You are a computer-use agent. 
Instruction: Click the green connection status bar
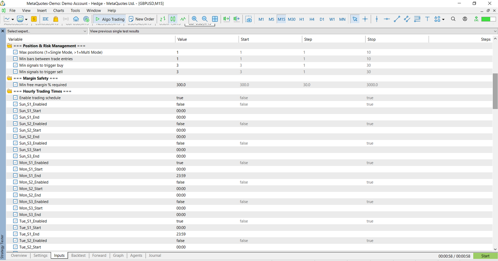[488, 19]
